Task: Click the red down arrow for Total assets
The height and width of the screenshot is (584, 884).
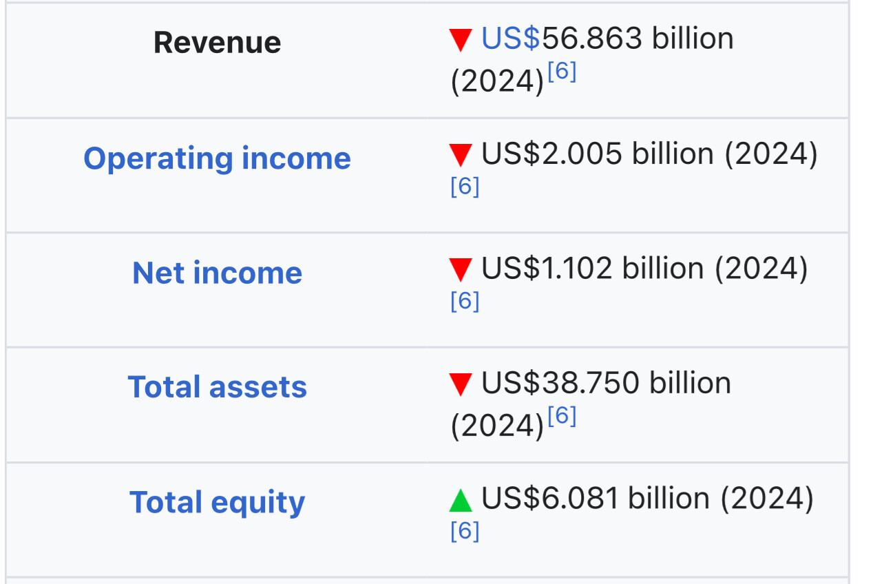Action: [x=460, y=385]
